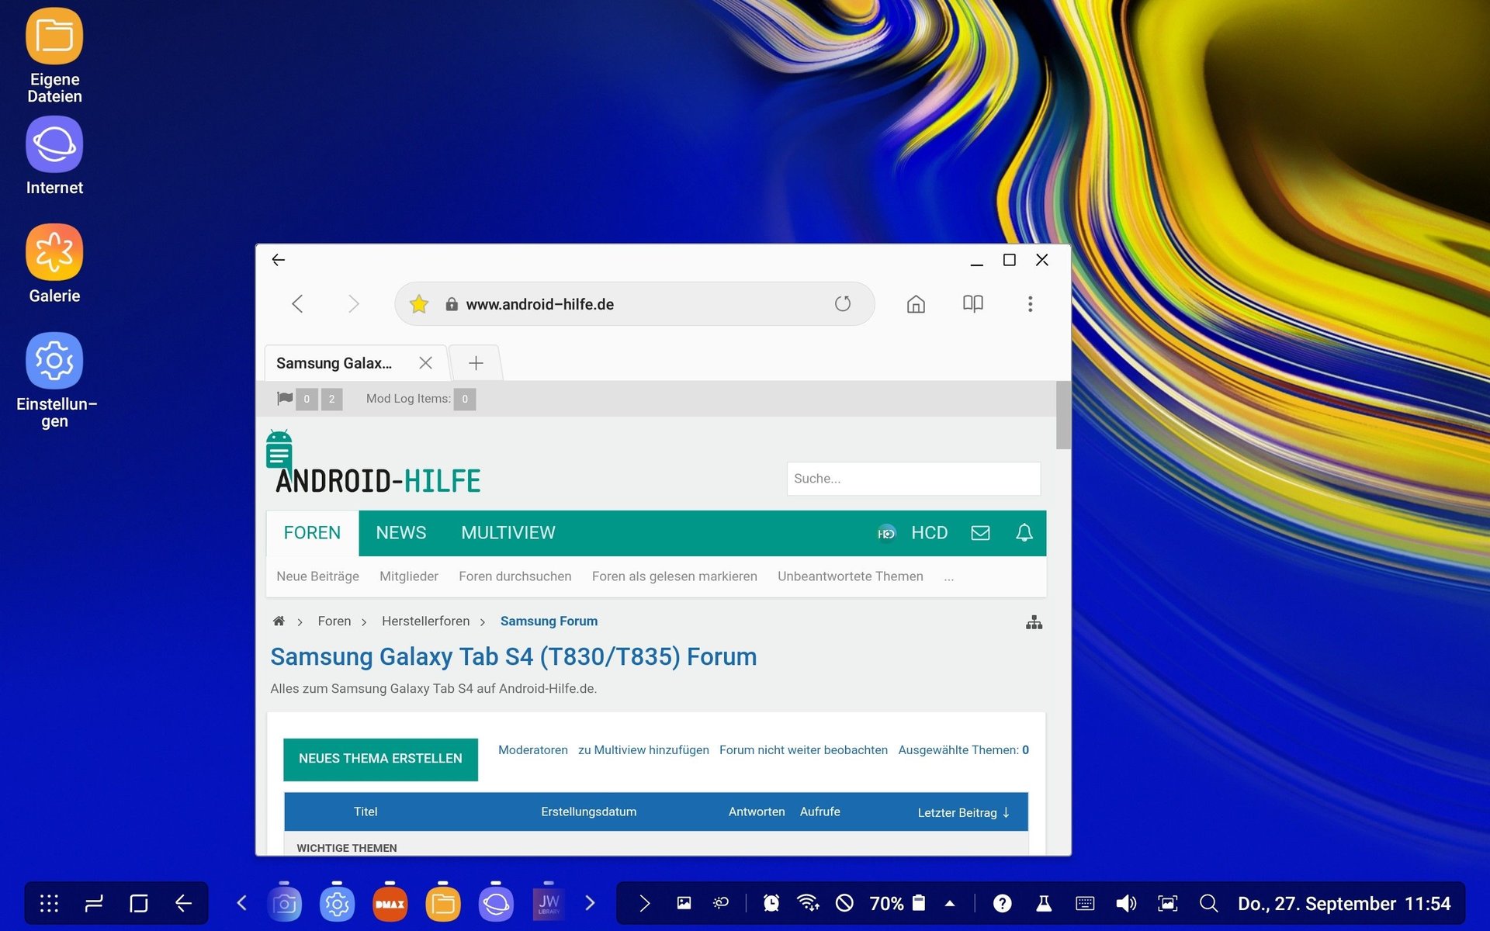The image size is (1490, 931).
Task: Go back one page in browser
Action: point(297,304)
